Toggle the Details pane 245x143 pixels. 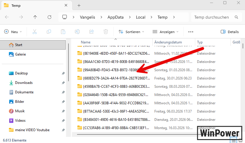230,32
